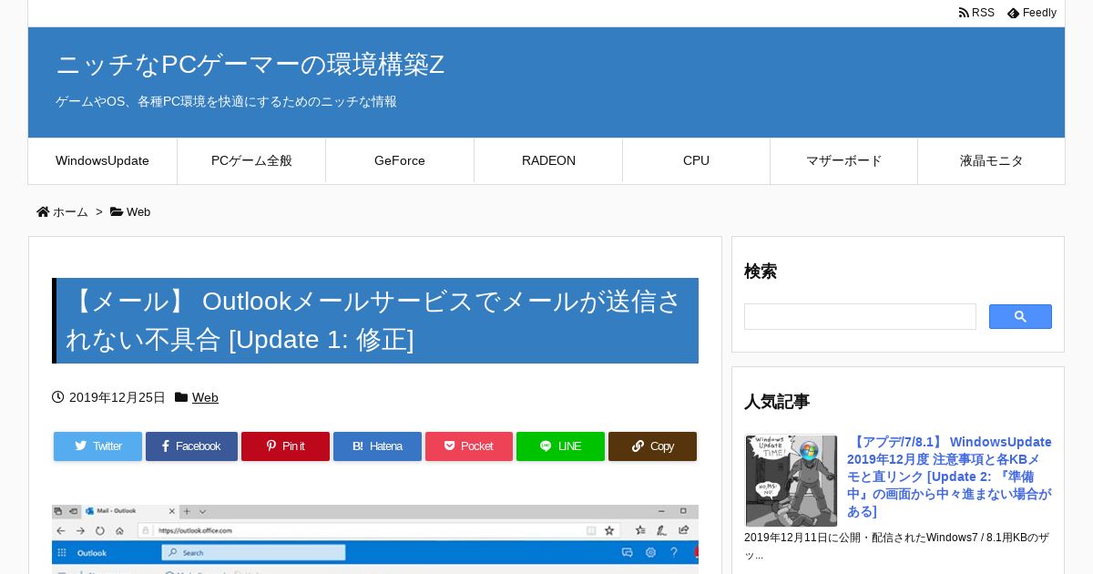Click the folder icon beside Web breadcrumb

point(117,212)
